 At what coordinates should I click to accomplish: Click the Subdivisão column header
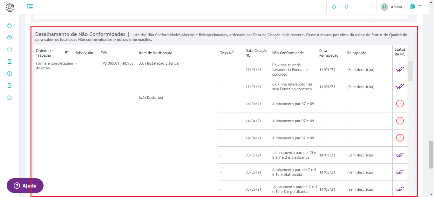click(84, 53)
